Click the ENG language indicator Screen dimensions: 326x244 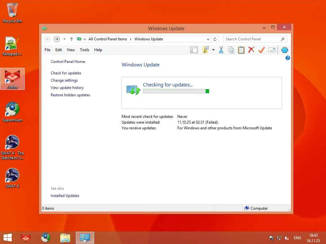point(297,238)
